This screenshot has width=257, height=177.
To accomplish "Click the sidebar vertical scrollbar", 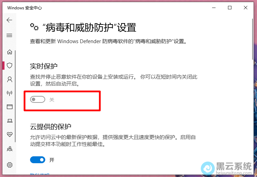I will coord(15,96).
